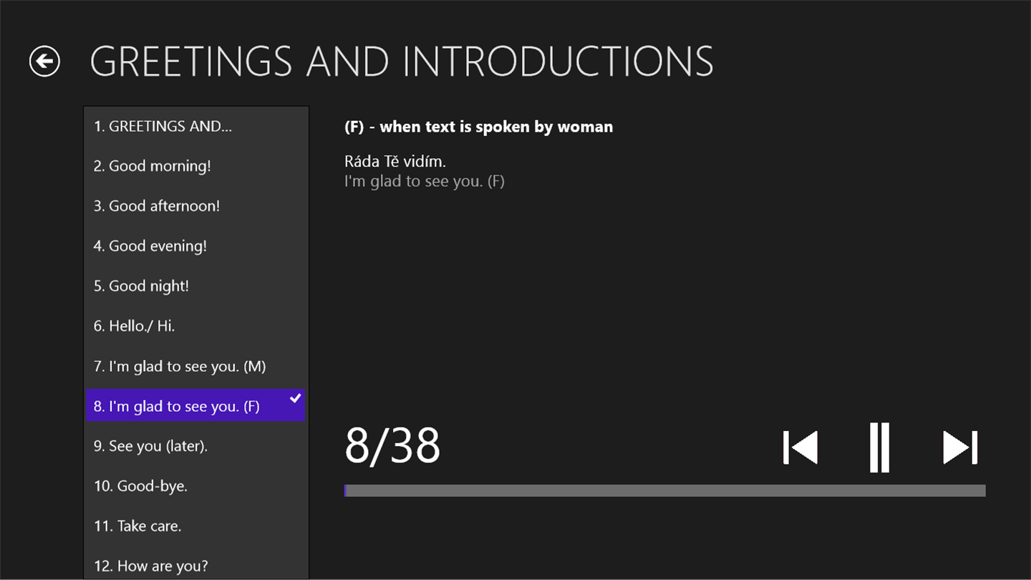Image resolution: width=1031 pixels, height=580 pixels.
Task: Select 'How are you?' item
Action: (x=150, y=566)
